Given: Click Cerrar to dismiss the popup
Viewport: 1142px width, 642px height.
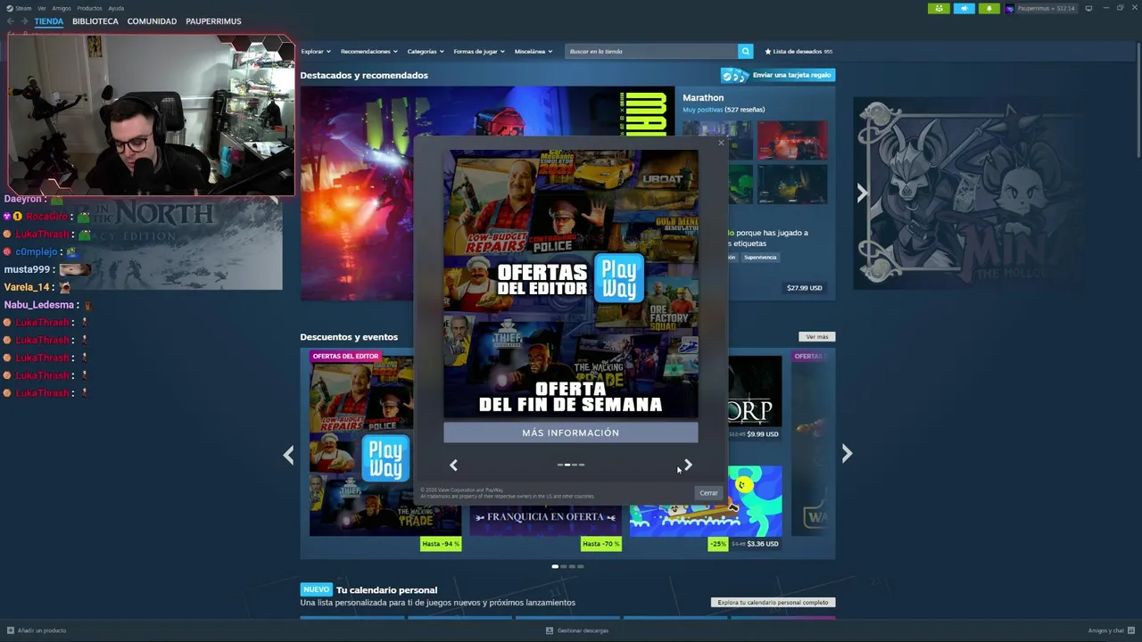Looking at the screenshot, I should [x=708, y=493].
